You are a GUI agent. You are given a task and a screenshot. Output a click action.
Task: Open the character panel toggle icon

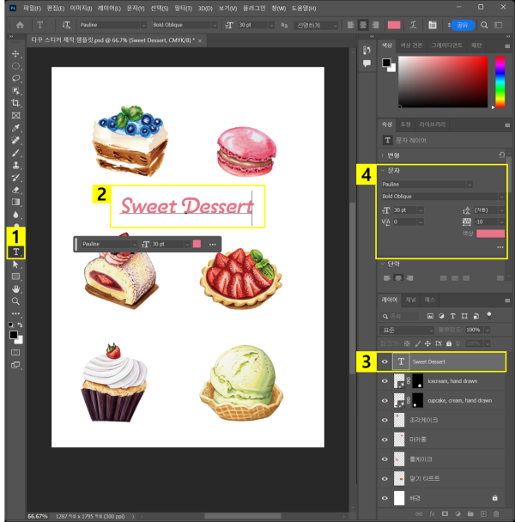pos(432,25)
